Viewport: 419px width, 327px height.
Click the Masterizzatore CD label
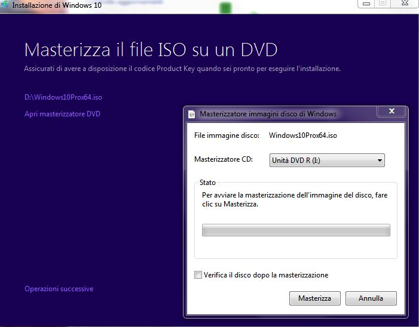click(224, 159)
